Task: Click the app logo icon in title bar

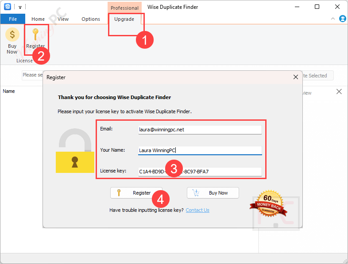Action: 8,7
